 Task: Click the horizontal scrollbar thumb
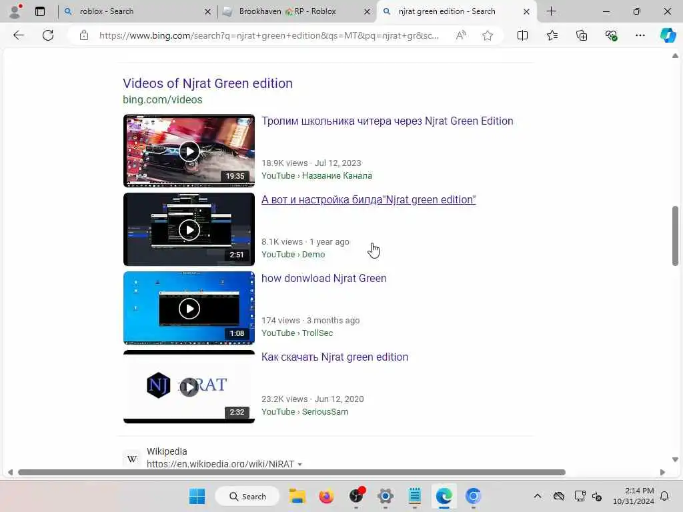[x=292, y=473]
